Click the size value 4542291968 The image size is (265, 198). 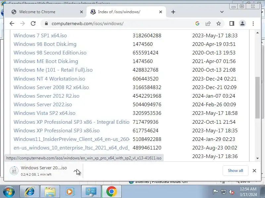click(147, 96)
